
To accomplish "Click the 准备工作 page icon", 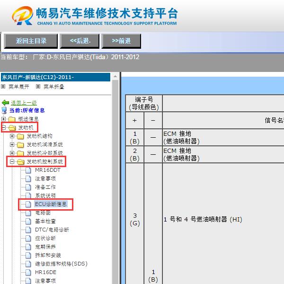I will click(28, 187).
